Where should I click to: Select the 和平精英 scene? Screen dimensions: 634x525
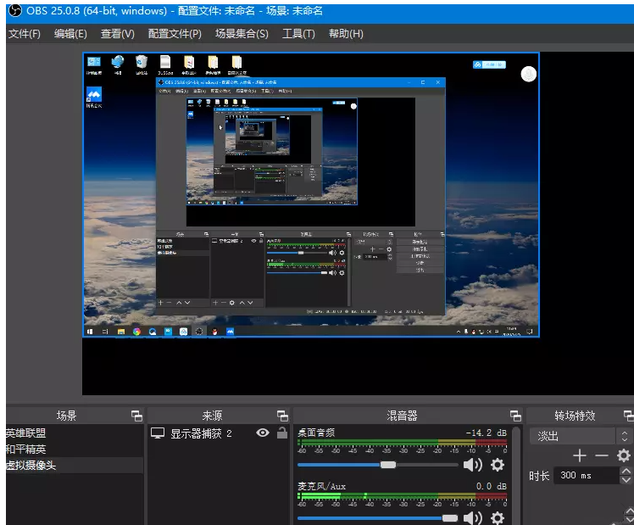(25, 450)
